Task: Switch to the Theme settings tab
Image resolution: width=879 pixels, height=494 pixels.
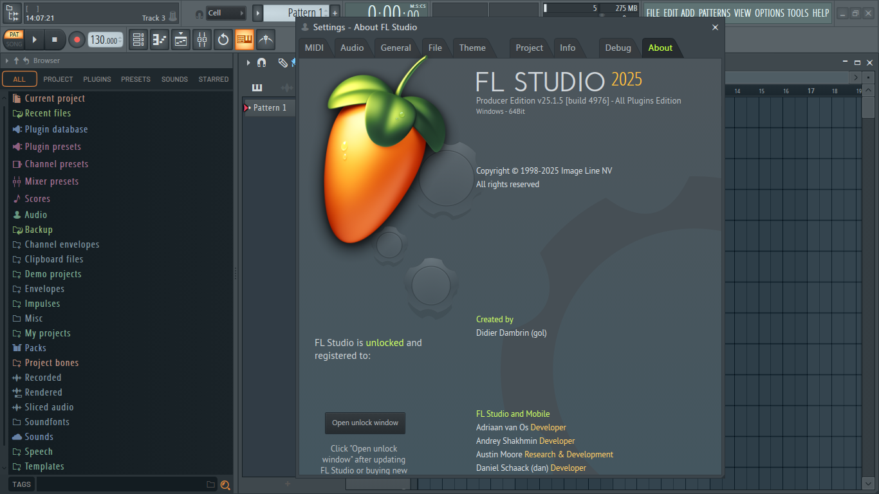Action: [x=472, y=48]
